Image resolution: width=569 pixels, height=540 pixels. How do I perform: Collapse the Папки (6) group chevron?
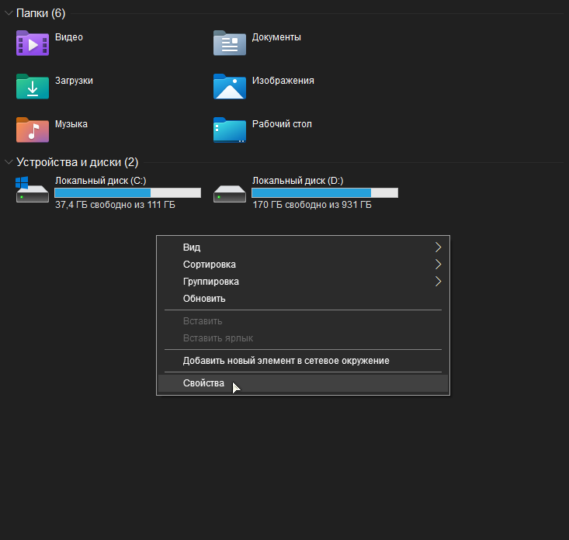9,13
